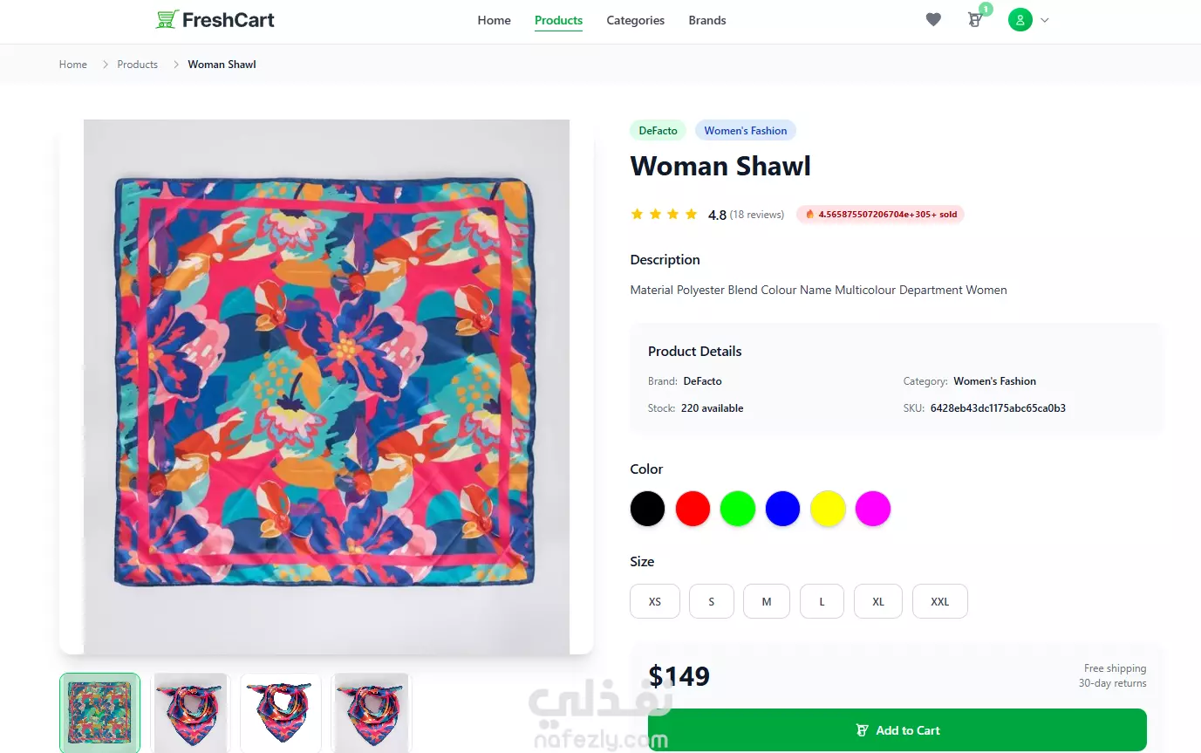Pick the blue color swatch
This screenshot has width=1201, height=753.
coord(782,509)
